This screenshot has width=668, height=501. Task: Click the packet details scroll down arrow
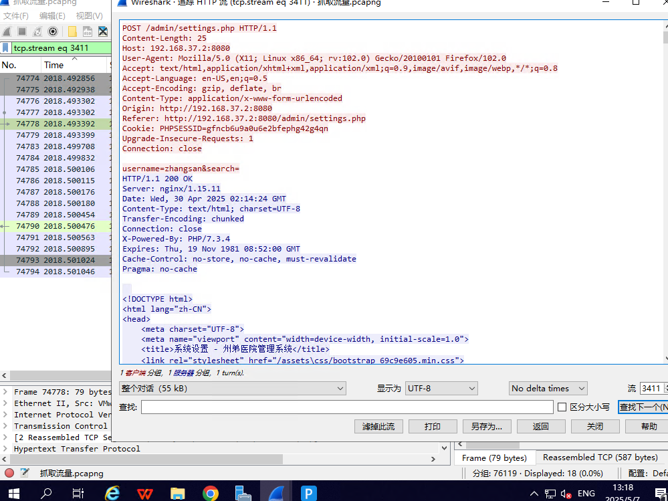[445, 447]
